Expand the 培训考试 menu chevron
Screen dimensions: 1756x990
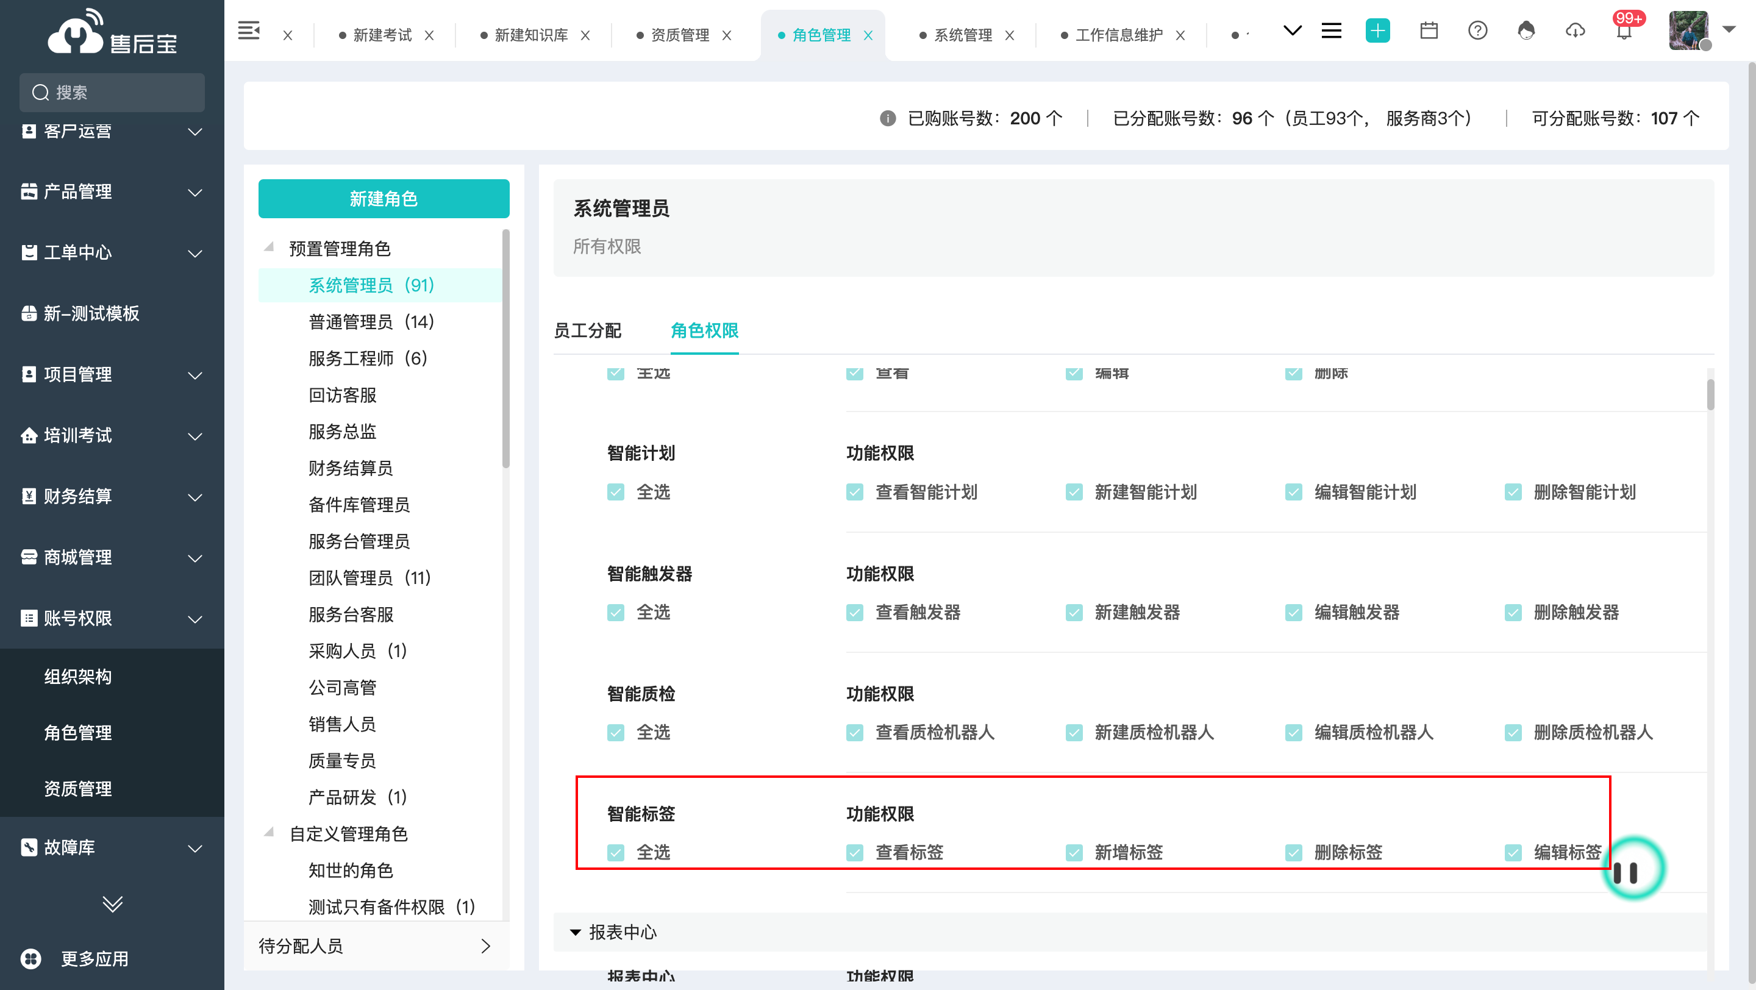point(195,436)
